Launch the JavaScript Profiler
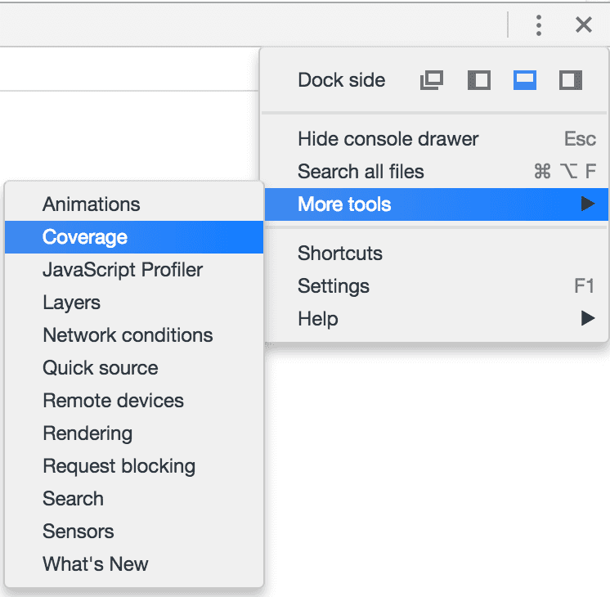 coord(123,270)
